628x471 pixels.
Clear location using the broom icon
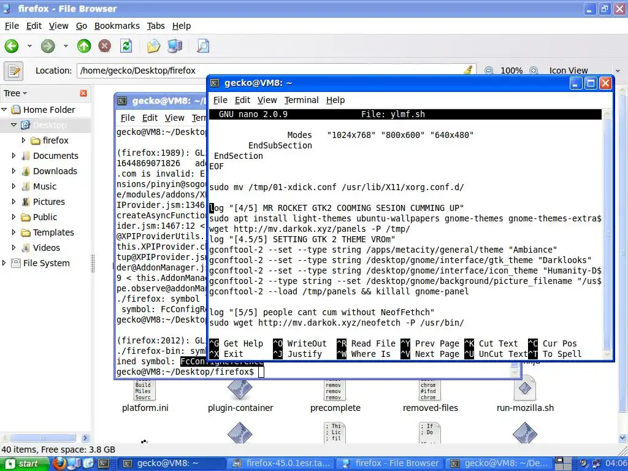(x=468, y=71)
